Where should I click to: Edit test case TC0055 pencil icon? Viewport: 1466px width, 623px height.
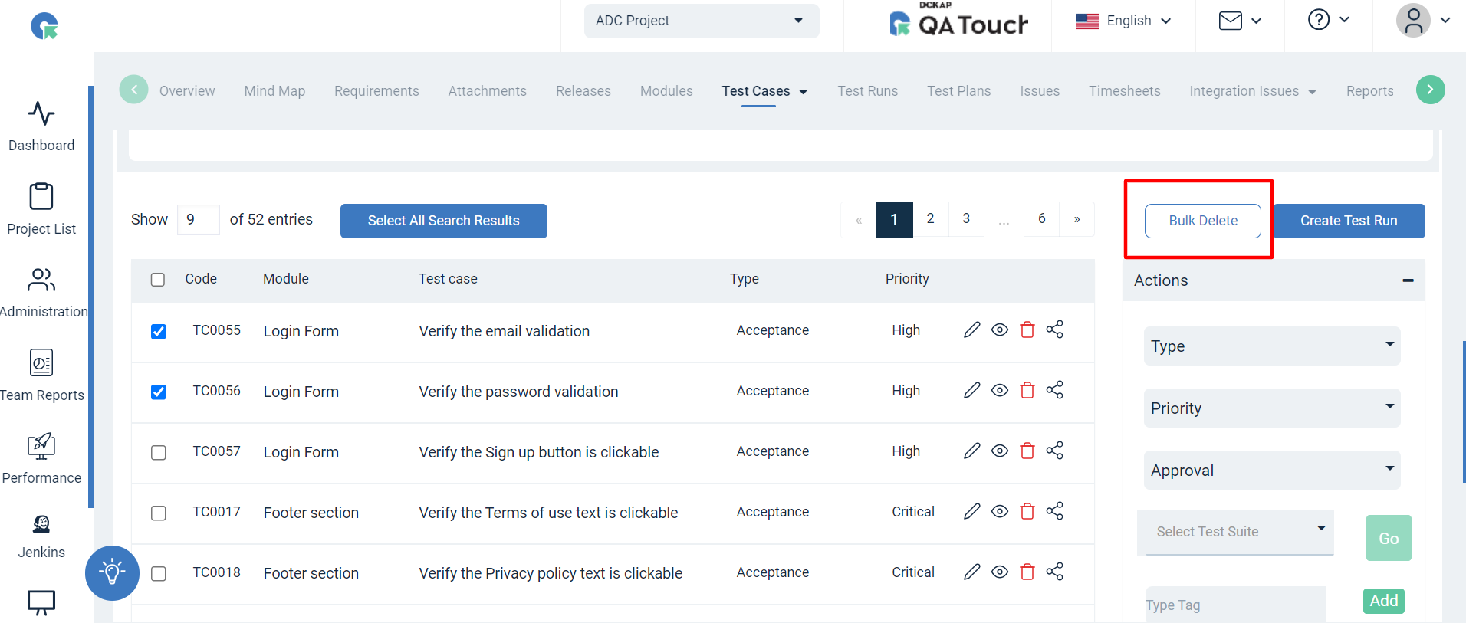click(x=972, y=330)
